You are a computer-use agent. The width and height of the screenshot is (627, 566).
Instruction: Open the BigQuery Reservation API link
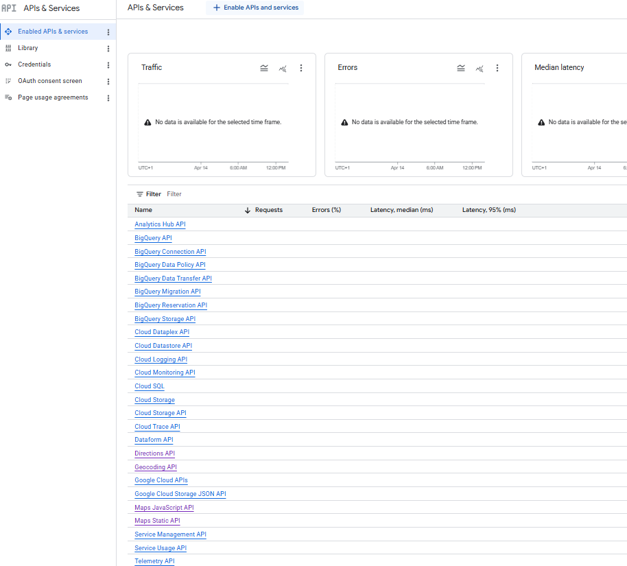(x=171, y=305)
